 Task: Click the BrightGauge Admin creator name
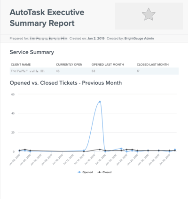pos(139,39)
